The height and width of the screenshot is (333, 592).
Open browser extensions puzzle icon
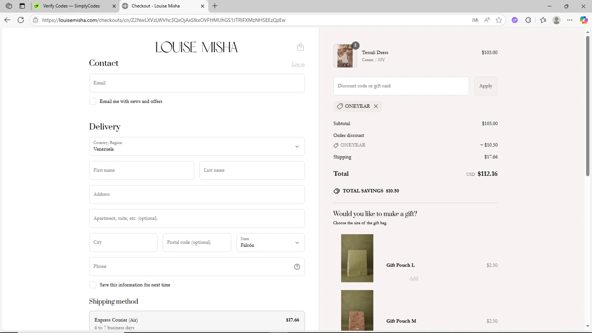coord(528,20)
